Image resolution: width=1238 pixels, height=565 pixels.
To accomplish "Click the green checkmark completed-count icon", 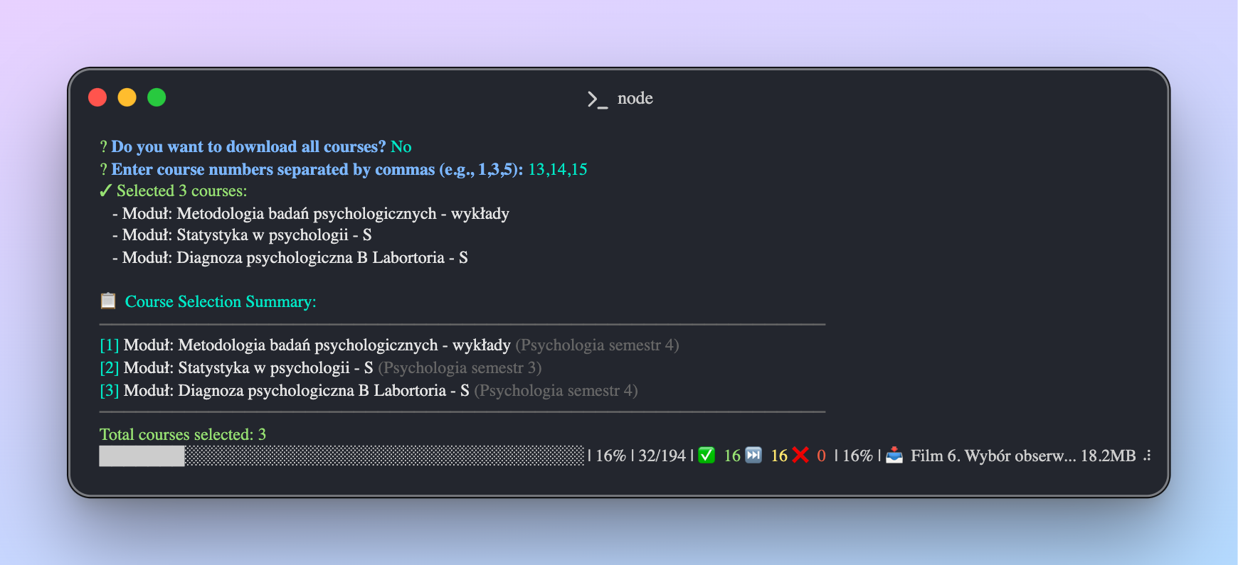I will click(x=707, y=456).
